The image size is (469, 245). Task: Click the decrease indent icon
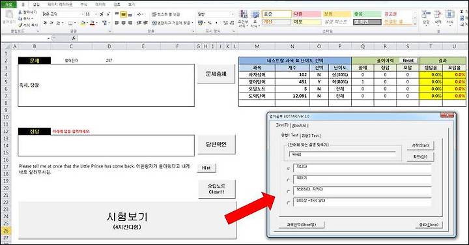pos(139,23)
